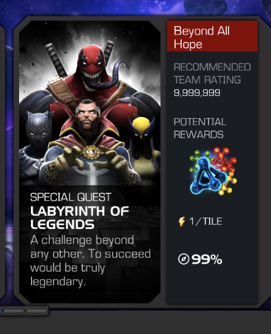Click the yellow energy bolt icon
This screenshot has width=271, height=334.
pyautogui.click(x=182, y=221)
